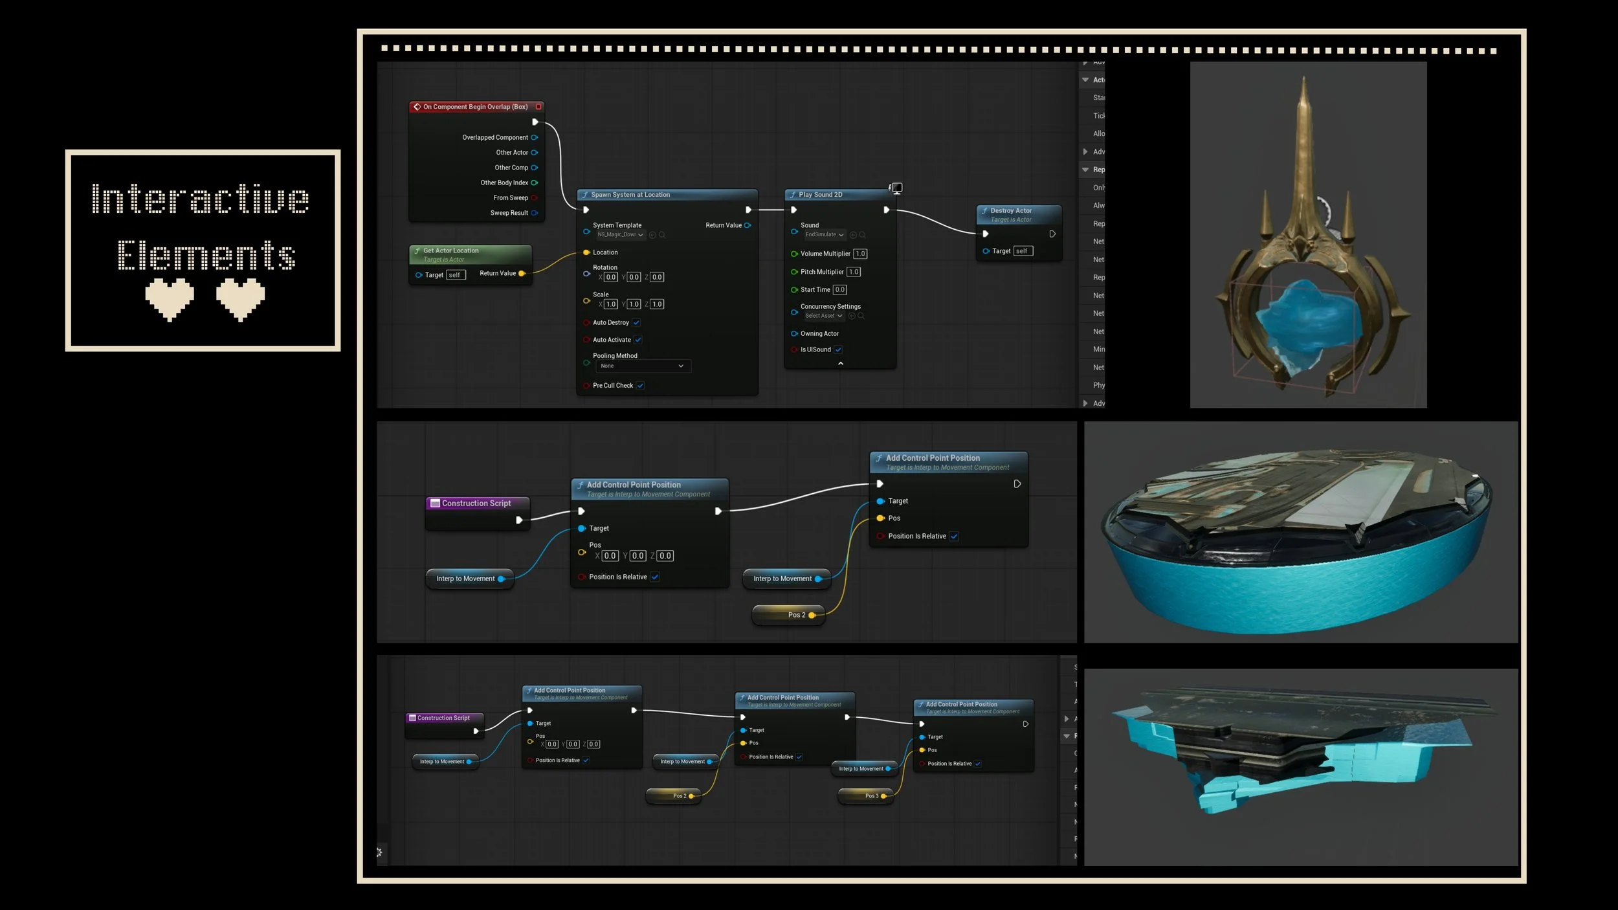Click the Volume Multiplier value field

coord(859,254)
